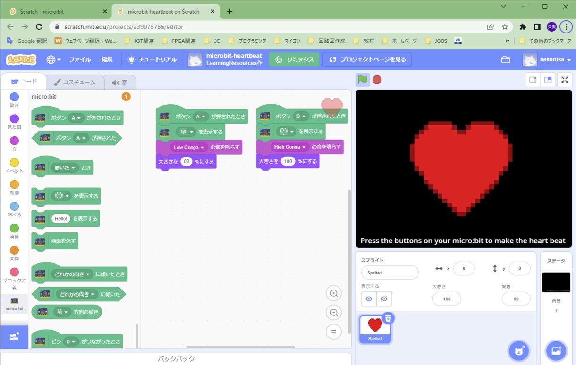
Task: Open language globe dropdown
Action: click(53, 59)
